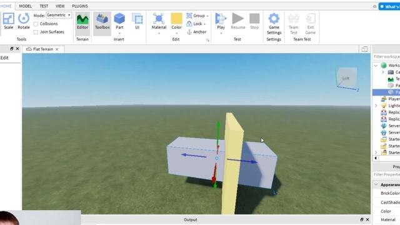Viewport: 400px width, 225px height.
Task: Click the Exit Game icon
Action: [x=311, y=24]
